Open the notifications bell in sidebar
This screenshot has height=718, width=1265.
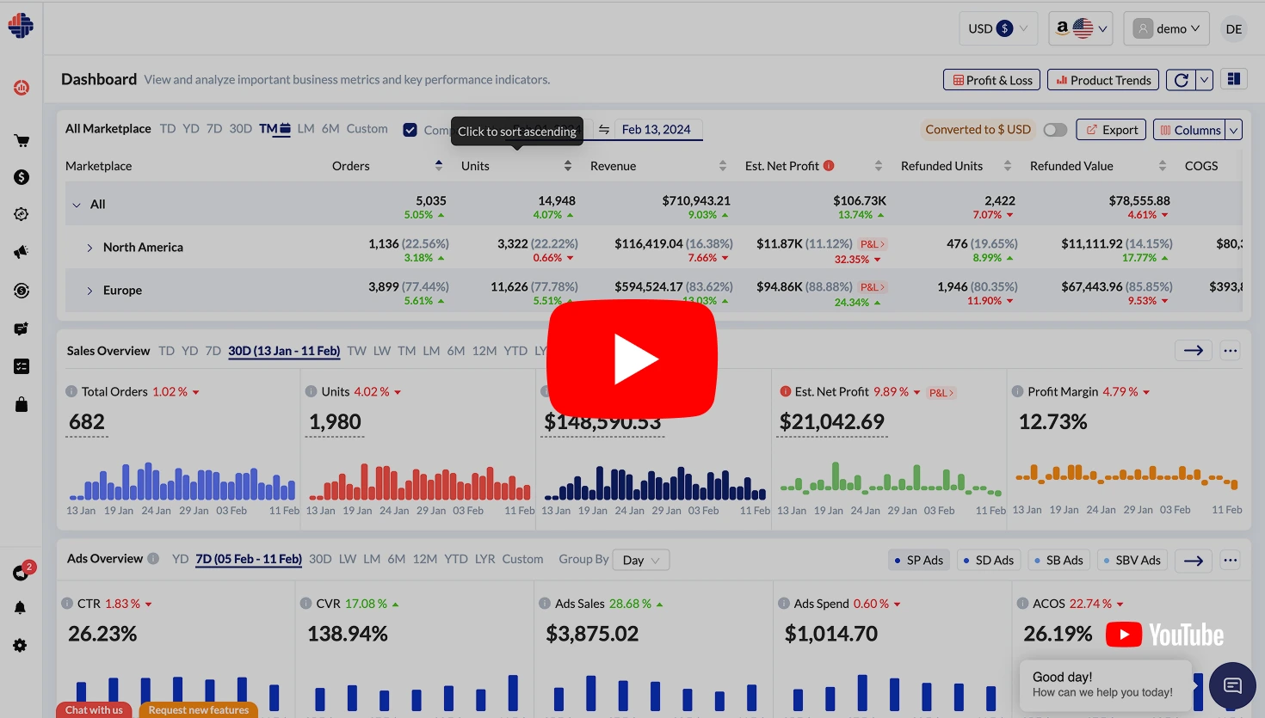click(x=20, y=608)
